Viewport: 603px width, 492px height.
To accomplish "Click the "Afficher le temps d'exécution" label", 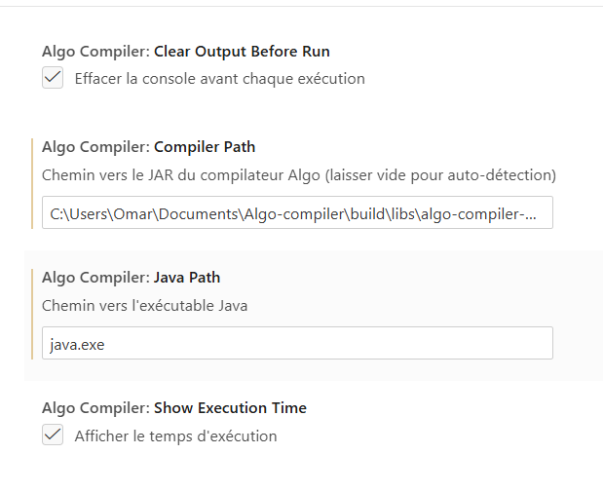I will coord(175,435).
